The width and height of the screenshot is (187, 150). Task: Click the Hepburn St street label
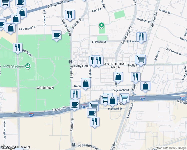click(144, 20)
